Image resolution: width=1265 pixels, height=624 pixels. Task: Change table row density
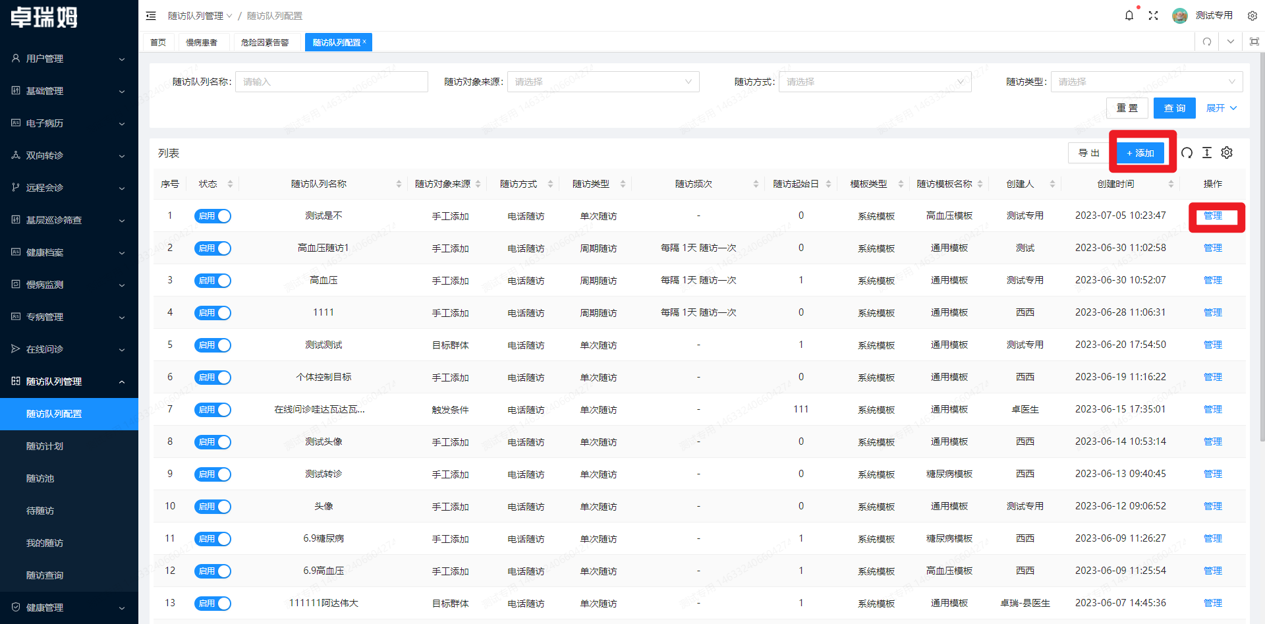point(1207,153)
